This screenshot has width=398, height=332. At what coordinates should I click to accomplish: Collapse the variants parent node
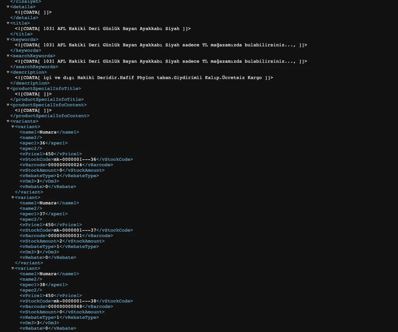[x=8, y=121]
